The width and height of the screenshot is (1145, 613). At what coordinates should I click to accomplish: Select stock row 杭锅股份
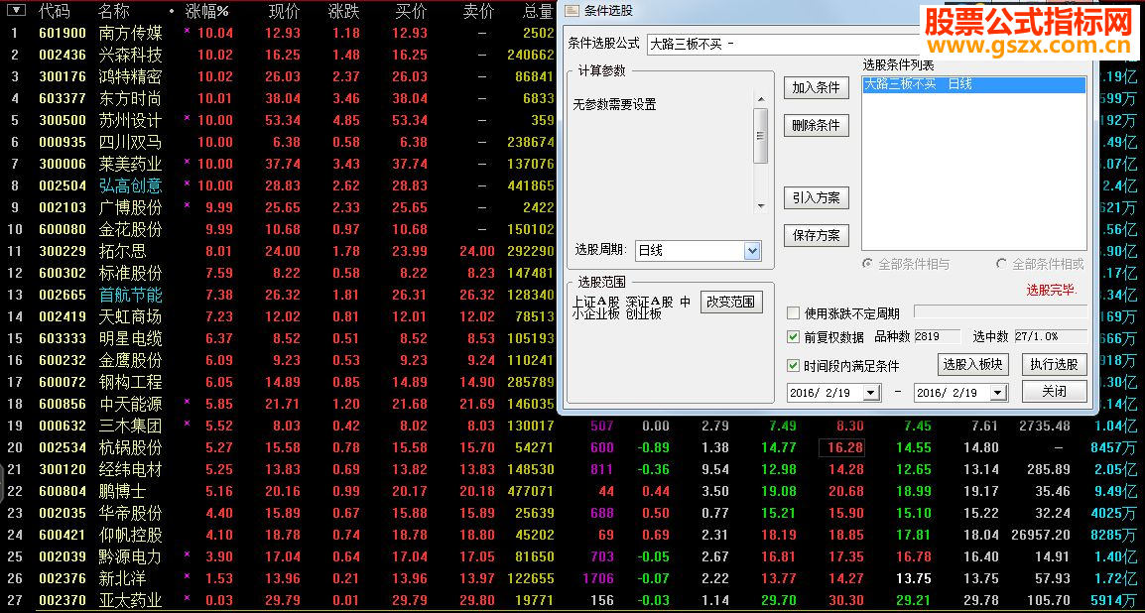[572, 448]
